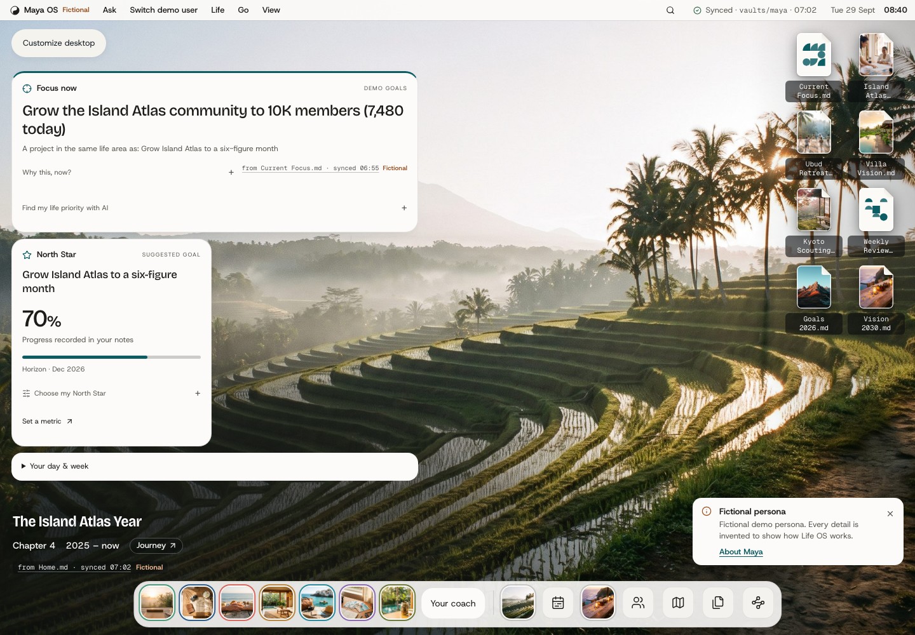915x635 pixels.
Task: Open the stacked documents icon in the dock
Action: [718, 603]
